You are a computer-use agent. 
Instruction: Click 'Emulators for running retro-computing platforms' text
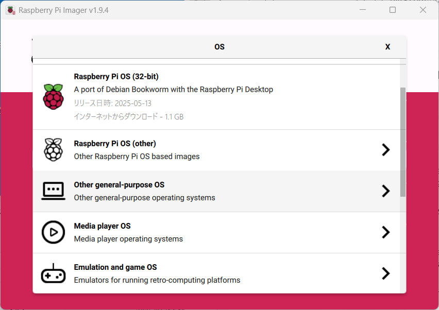point(157,280)
